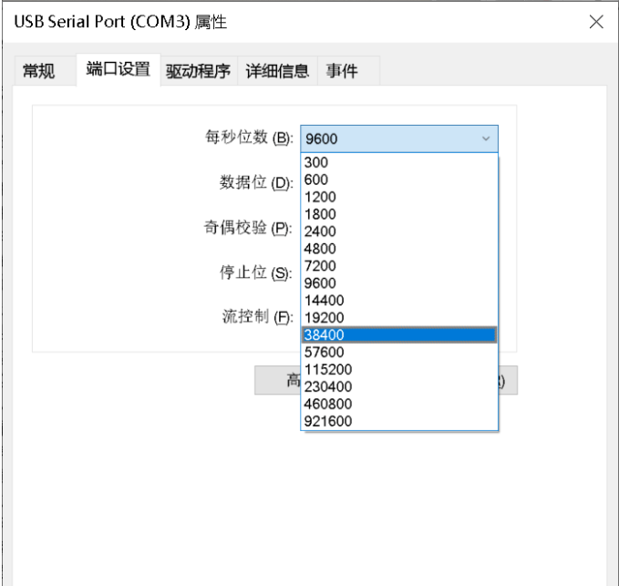Switch to the 常规 tab
This screenshot has width=619, height=586.
pyautogui.click(x=37, y=71)
